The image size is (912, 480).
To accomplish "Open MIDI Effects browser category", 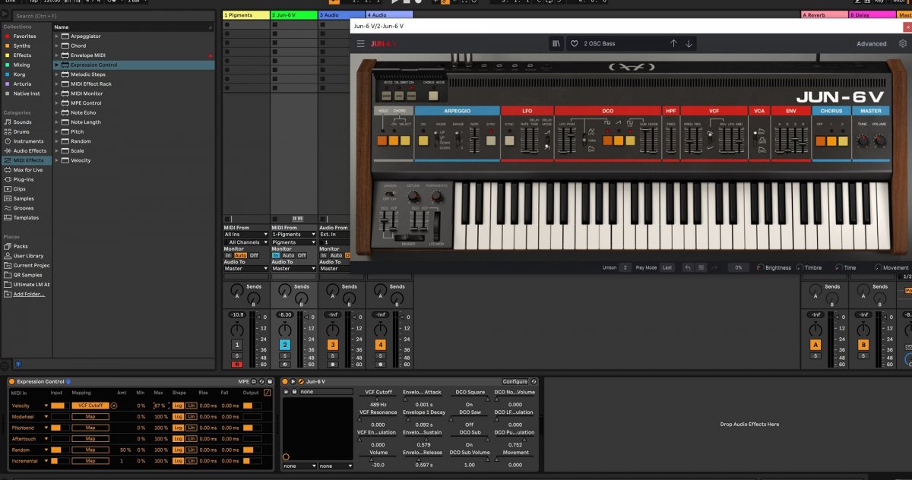I will point(27,160).
